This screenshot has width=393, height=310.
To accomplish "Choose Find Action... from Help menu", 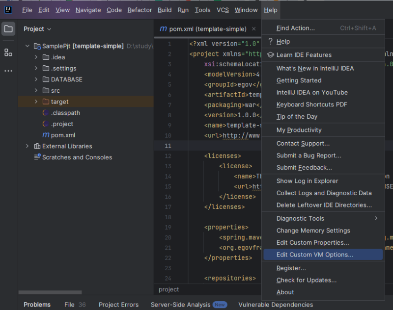I will tap(323, 28).
